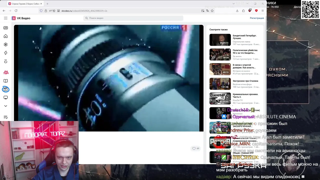Close the Страна Героев 2 tab

(41, 4)
